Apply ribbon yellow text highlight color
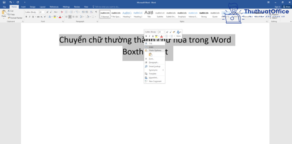292x144 pixels. [54, 17]
